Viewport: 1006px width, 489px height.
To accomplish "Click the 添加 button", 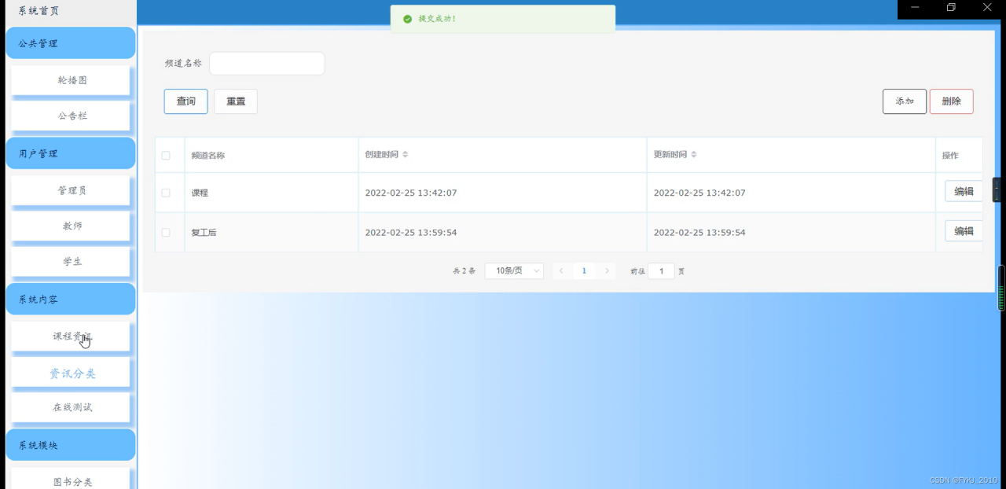I will pyautogui.click(x=905, y=101).
